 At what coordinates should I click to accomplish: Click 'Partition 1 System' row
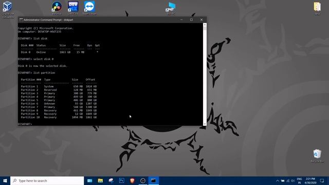click(x=59, y=86)
